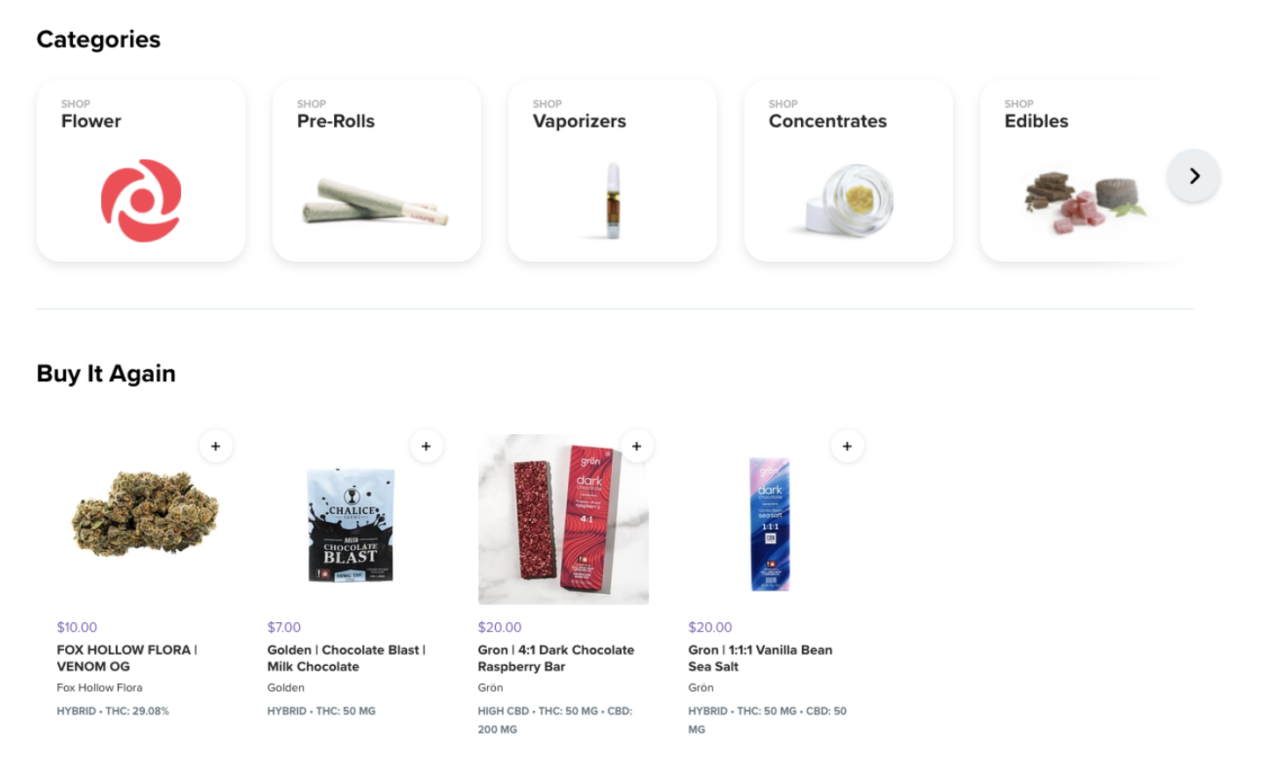Open the Flower category swirl logo
Screen dimensions: 1266x775
tap(142, 200)
